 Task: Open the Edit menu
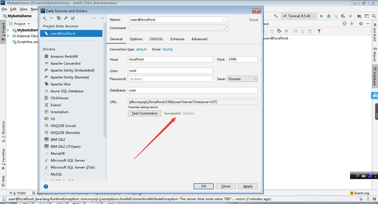point(13,9)
